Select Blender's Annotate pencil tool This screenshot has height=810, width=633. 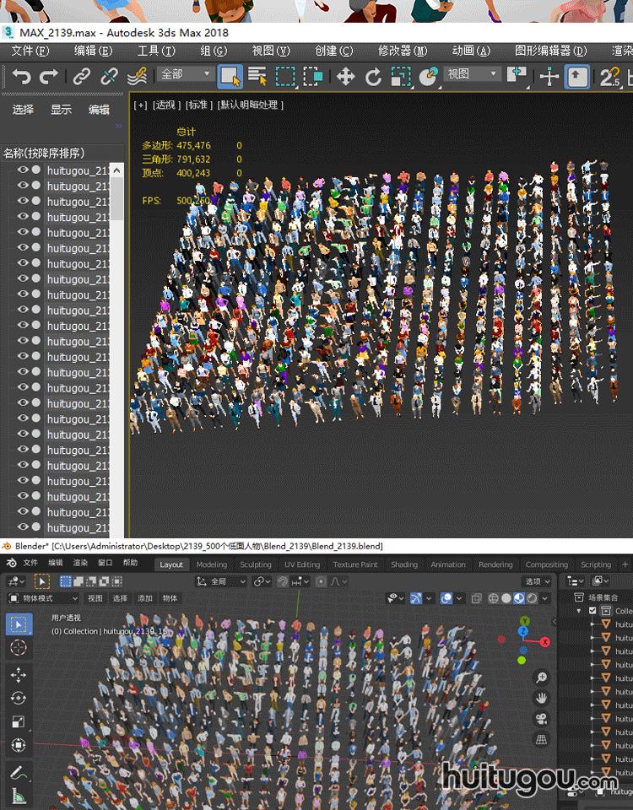(x=19, y=772)
